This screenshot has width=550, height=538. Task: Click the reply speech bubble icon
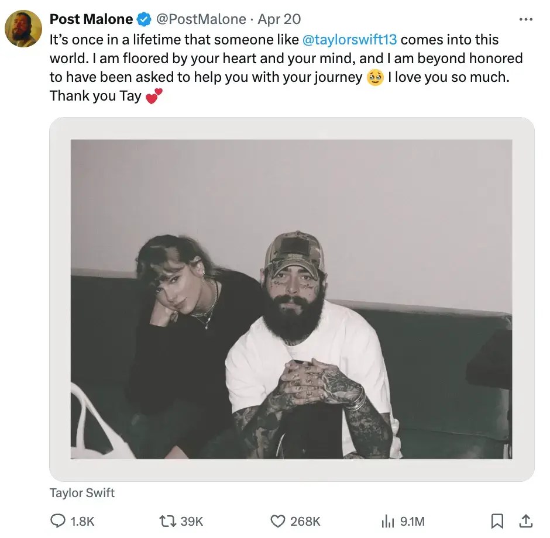(x=59, y=520)
